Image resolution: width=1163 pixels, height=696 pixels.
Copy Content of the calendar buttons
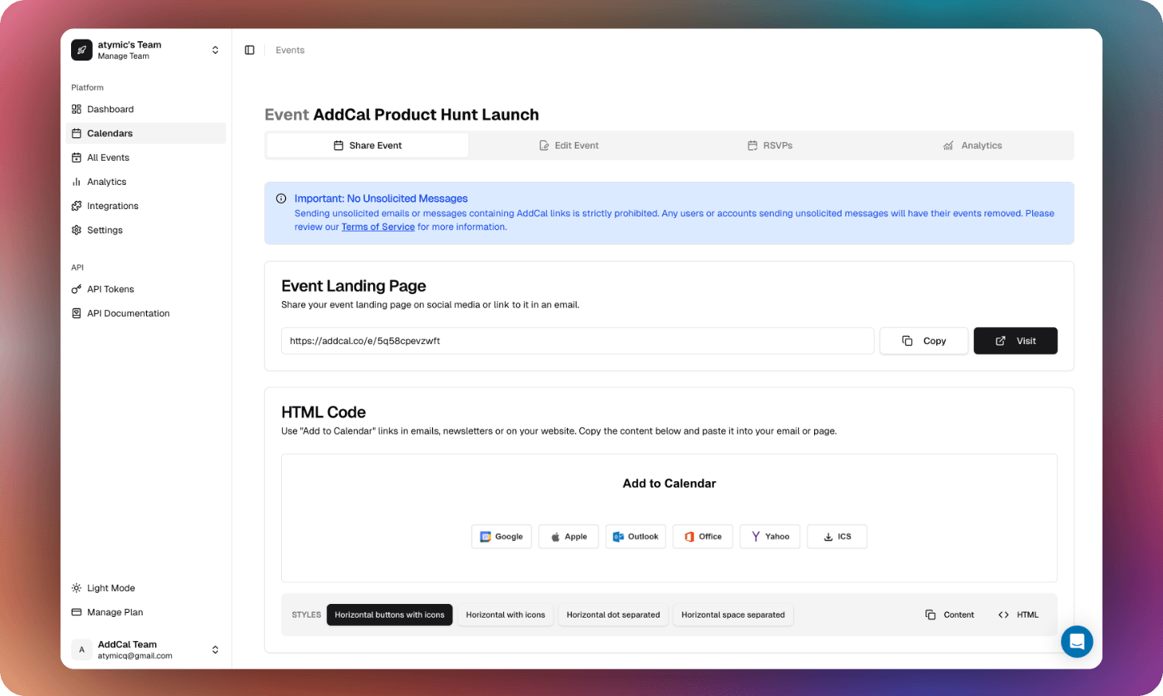click(x=950, y=614)
